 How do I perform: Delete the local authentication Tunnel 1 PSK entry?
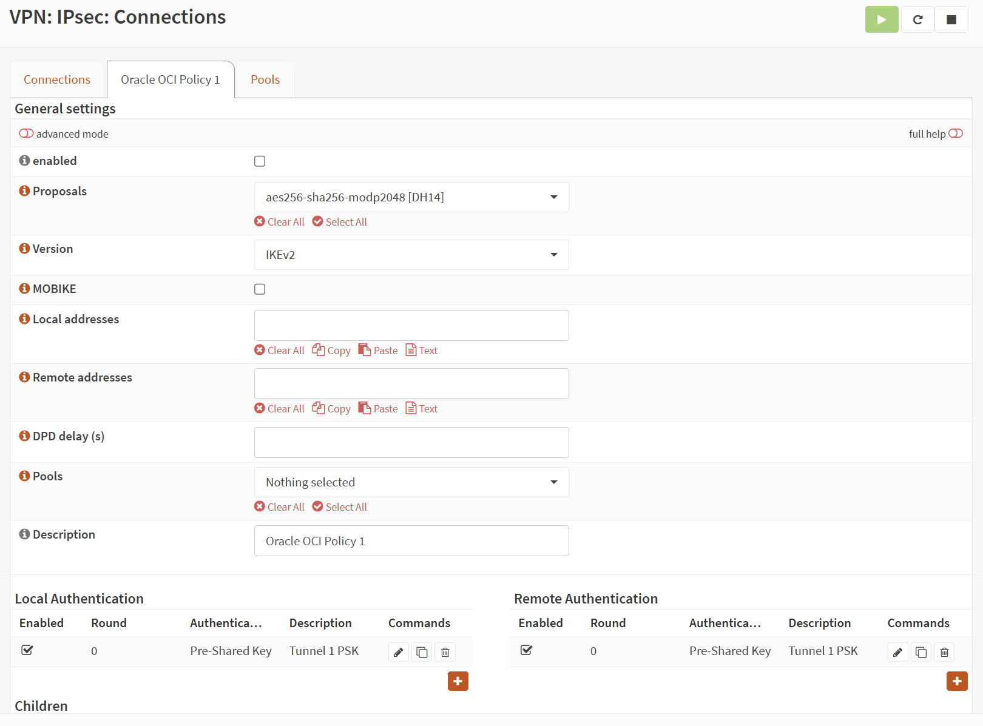(x=445, y=651)
